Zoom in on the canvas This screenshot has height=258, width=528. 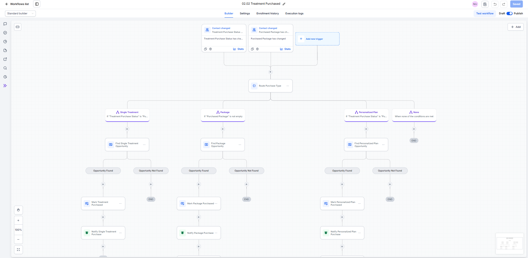(18, 221)
